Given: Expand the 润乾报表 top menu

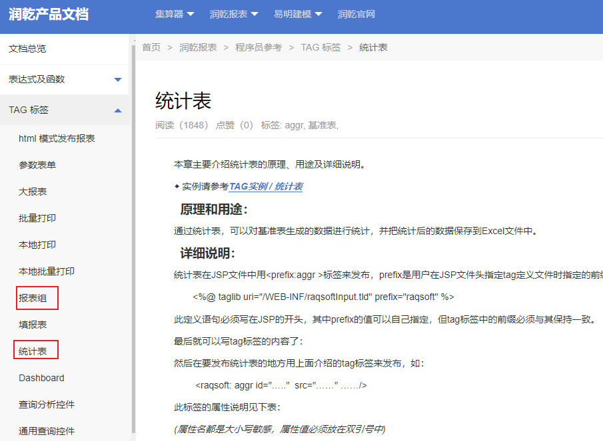Looking at the screenshot, I should (x=234, y=14).
